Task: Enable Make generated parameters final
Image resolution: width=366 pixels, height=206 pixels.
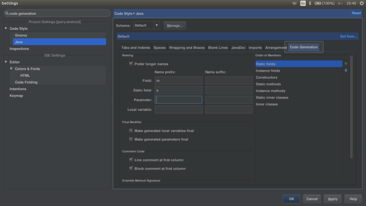Action: tap(131, 139)
